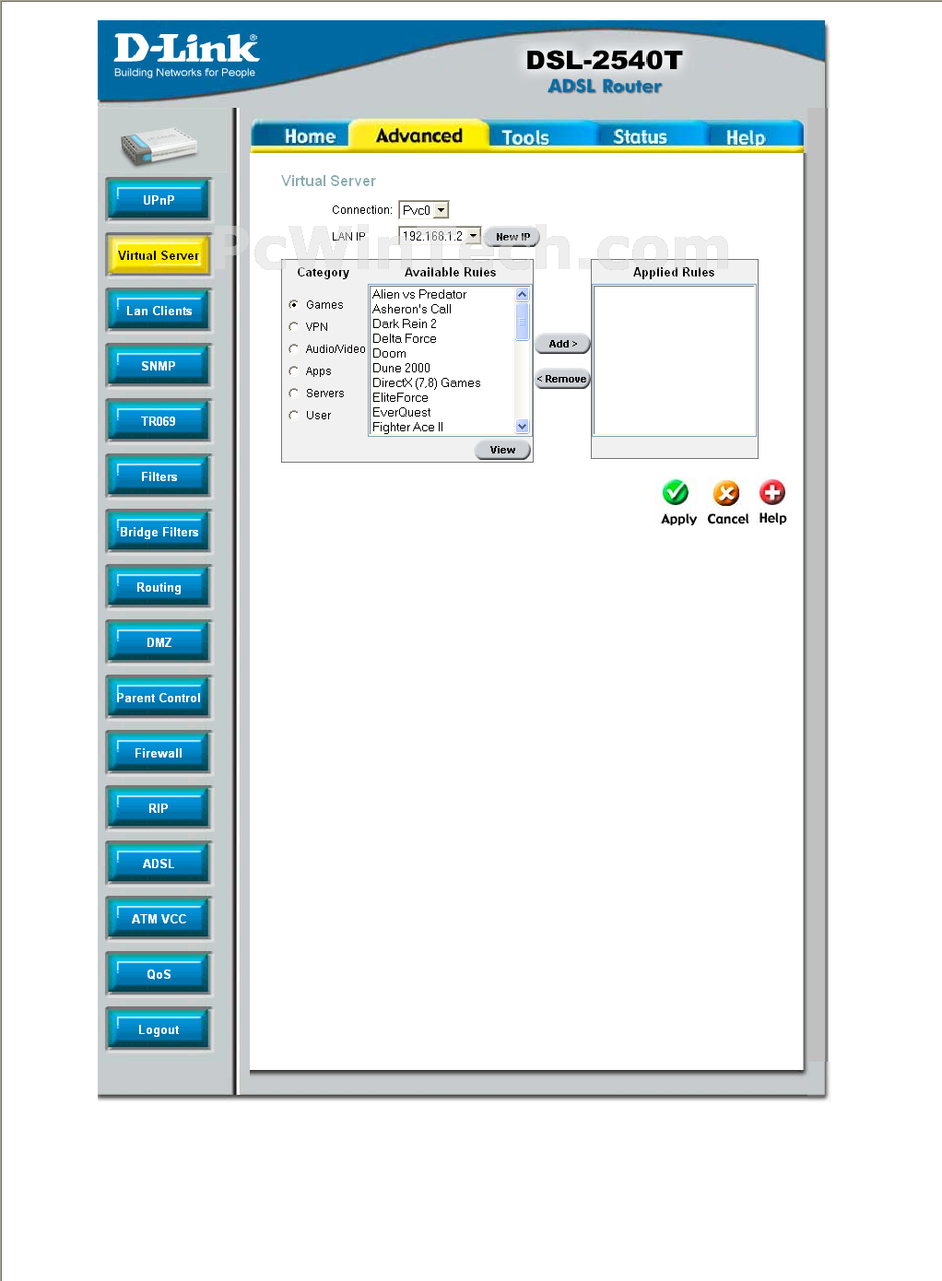
Task: Open the RIP sidebar page
Action: [x=159, y=808]
